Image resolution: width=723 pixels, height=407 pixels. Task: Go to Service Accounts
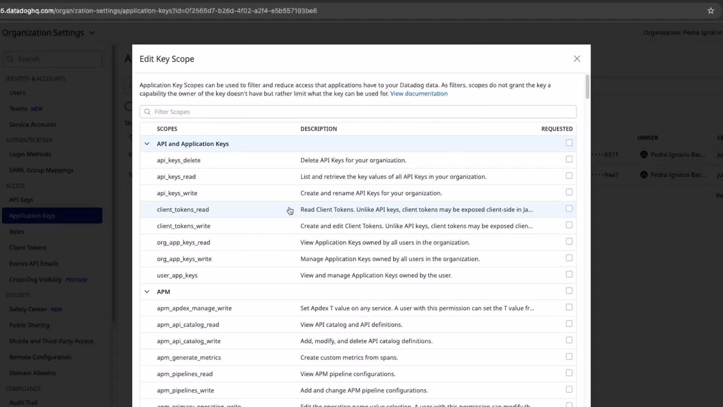pos(33,125)
